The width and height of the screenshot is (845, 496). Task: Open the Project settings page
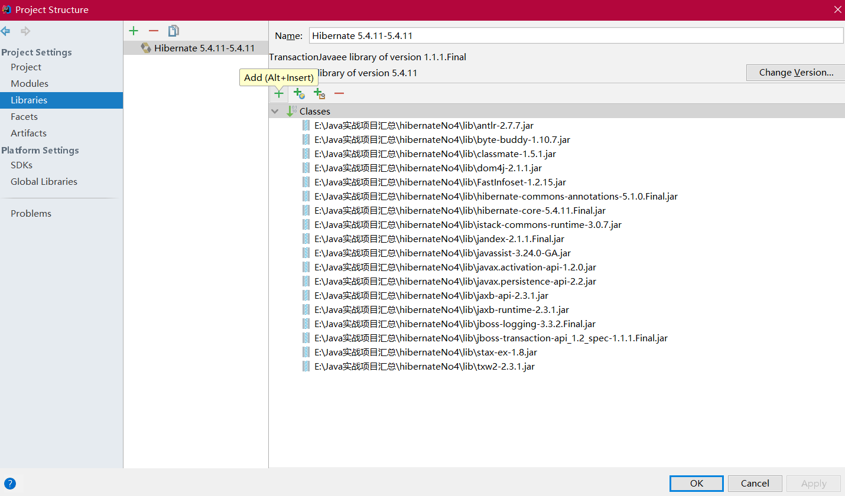point(26,67)
